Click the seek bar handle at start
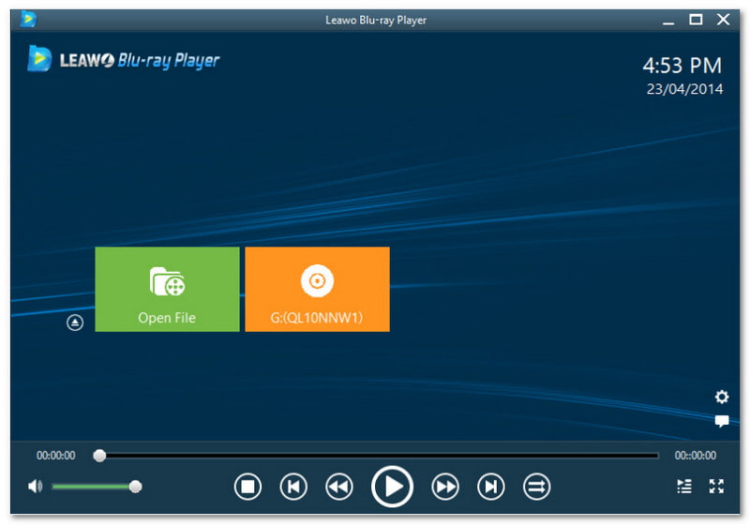 click(99, 456)
